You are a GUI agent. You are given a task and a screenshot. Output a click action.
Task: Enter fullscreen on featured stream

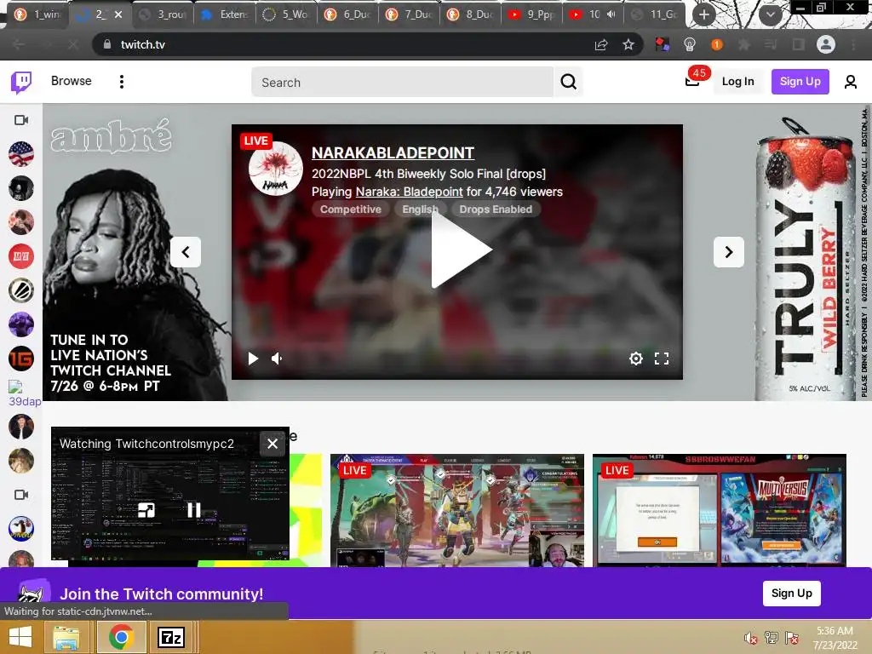[x=661, y=359]
